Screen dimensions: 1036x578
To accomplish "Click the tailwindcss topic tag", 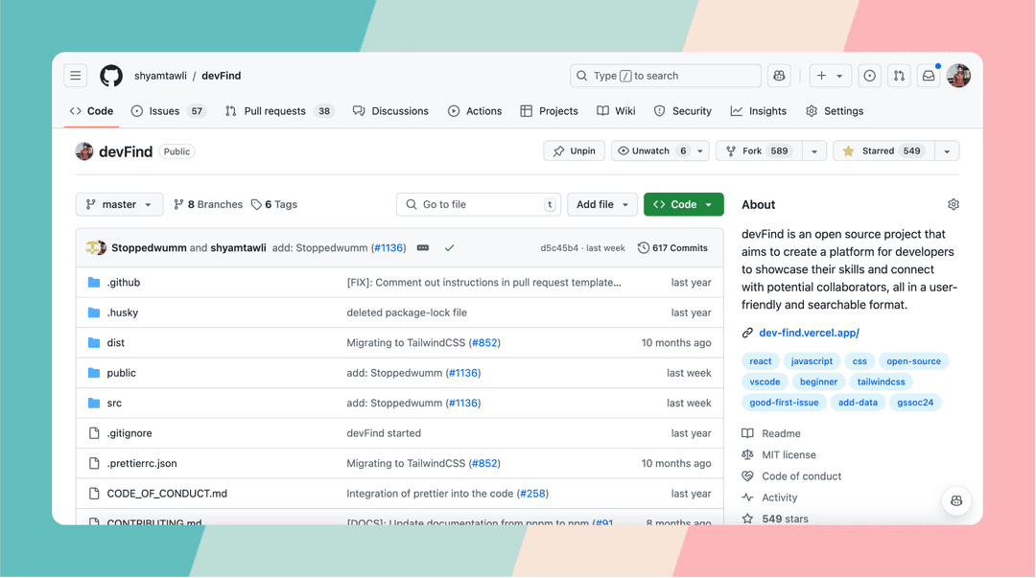I will click(x=881, y=381).
